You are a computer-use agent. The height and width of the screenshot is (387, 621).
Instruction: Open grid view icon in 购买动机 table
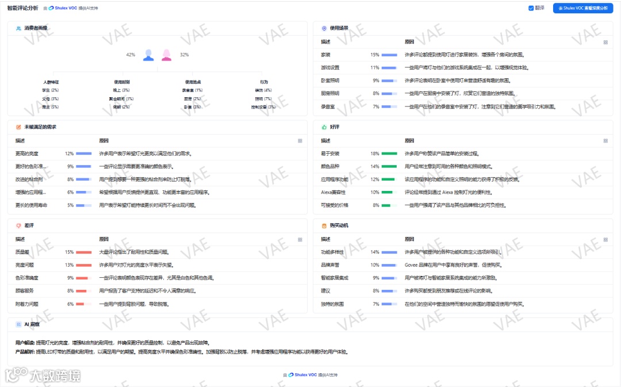tap(605, 239)
